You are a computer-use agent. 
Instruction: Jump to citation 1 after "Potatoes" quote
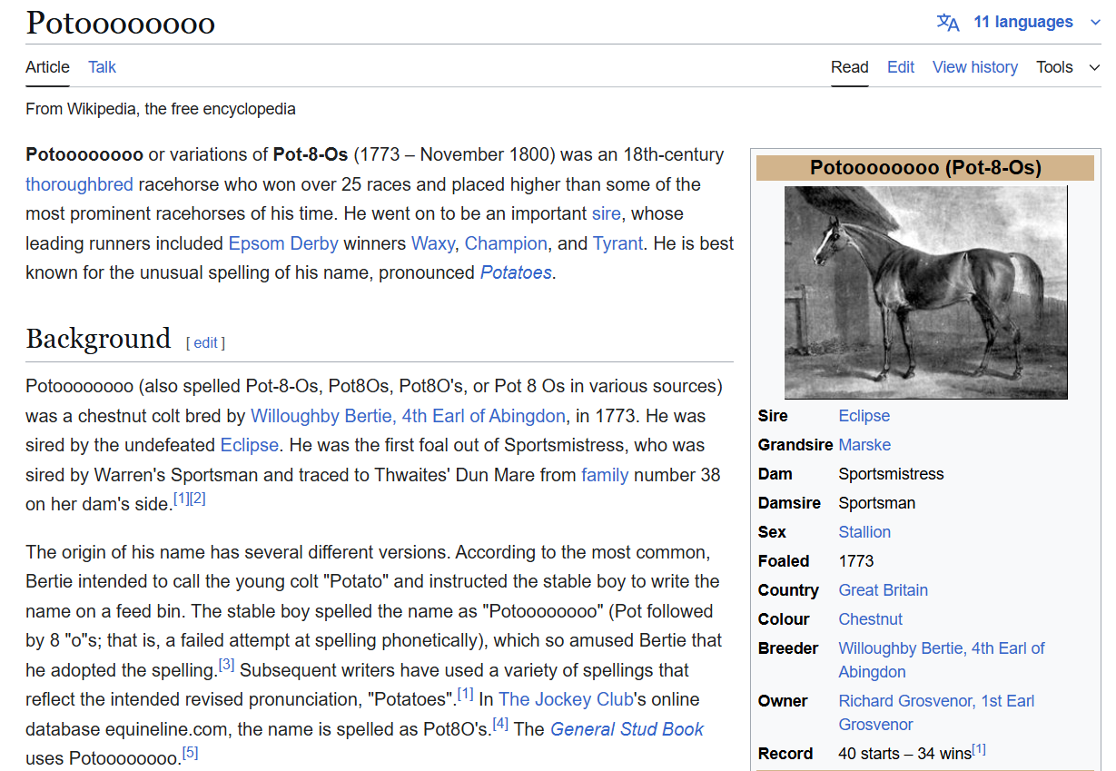point(465,694)
